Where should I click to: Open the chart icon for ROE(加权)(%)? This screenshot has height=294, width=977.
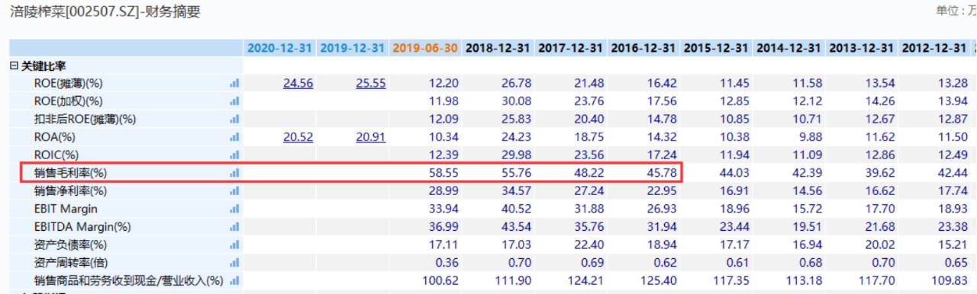pyautogui.click(x=234, y=101)
